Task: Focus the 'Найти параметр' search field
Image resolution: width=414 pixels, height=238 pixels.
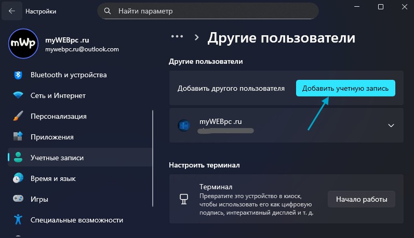Action: 208,11
